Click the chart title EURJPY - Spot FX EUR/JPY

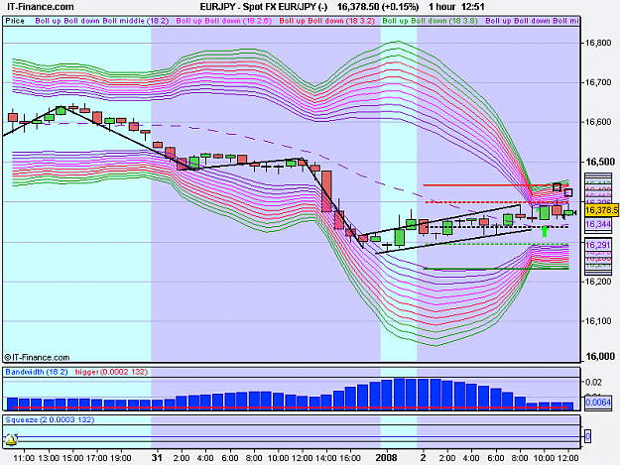pyautogui.click(x=264, y=7)
